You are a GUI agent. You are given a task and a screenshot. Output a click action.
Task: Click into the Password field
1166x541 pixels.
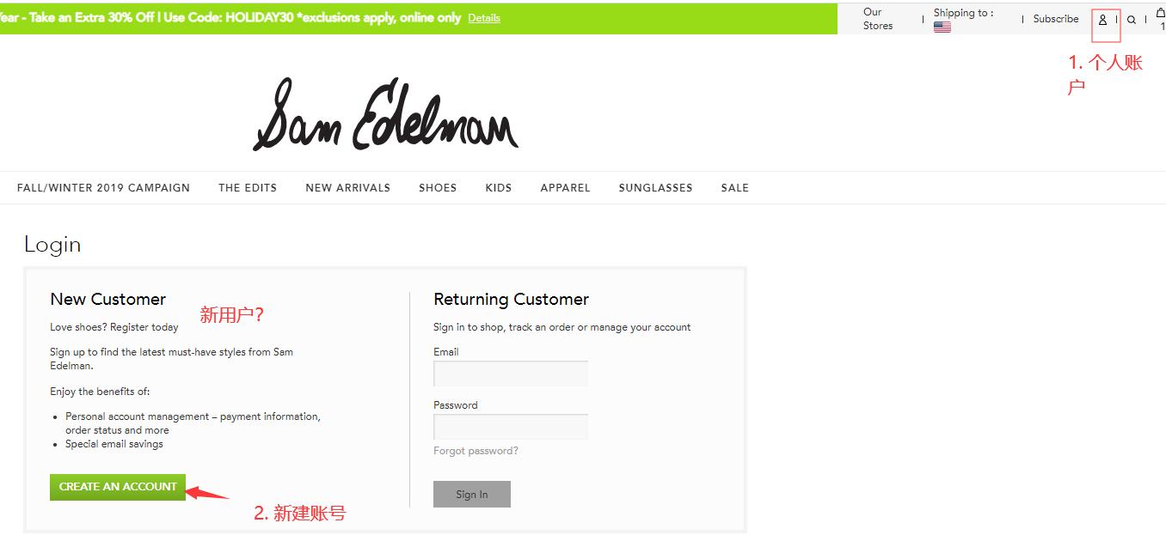coord(511,427)
